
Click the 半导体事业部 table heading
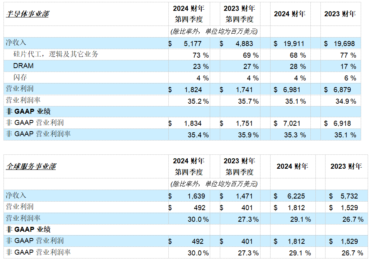pyautogui.click(x=27, y=14)
